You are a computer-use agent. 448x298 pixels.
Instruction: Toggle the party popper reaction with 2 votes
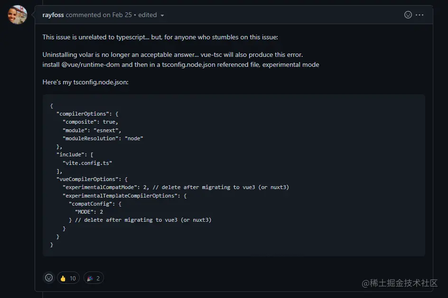click(93, 278)
